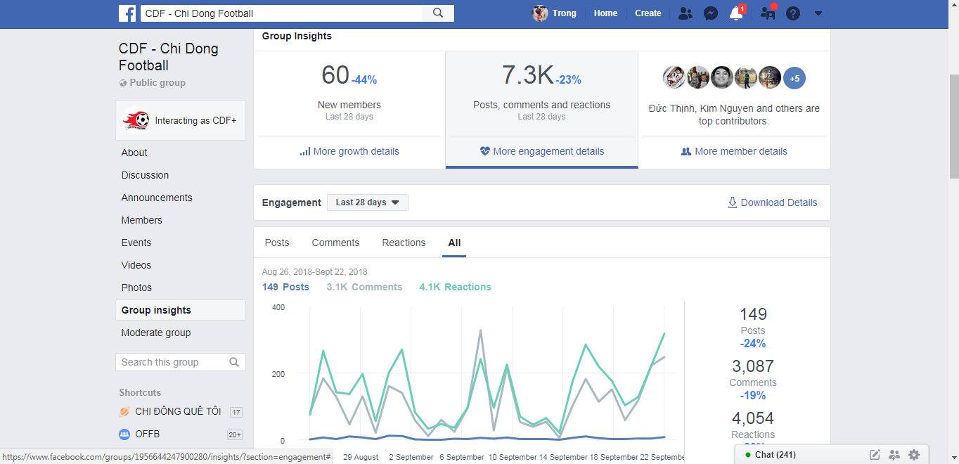Open the OFFB shortcut
Screen dimensions: 959x464
(x=149, y=434)
